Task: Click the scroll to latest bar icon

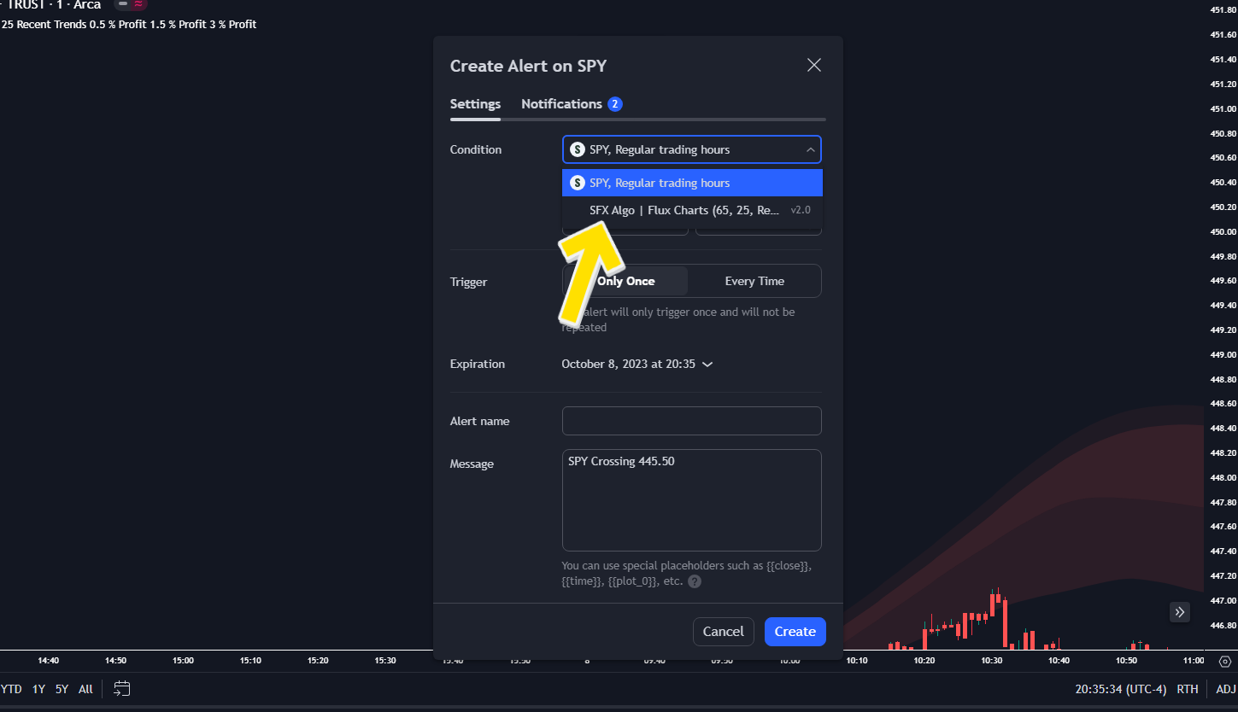Action: (1180, 611)
